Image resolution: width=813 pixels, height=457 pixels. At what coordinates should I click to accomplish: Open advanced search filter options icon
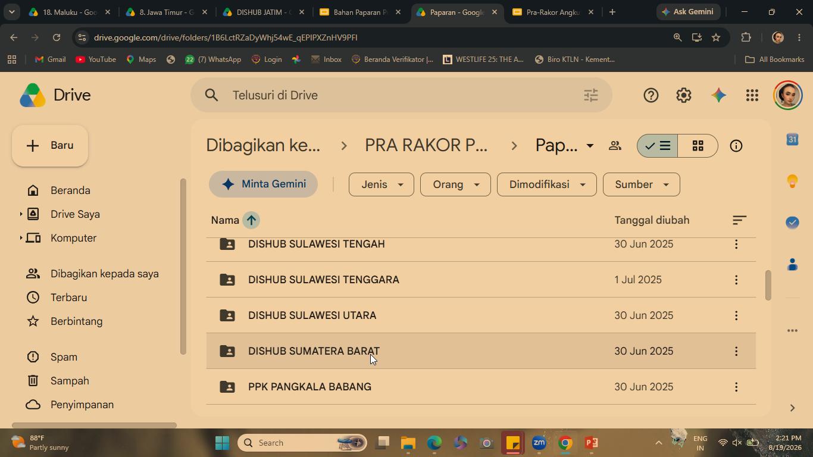click(591, 95)
